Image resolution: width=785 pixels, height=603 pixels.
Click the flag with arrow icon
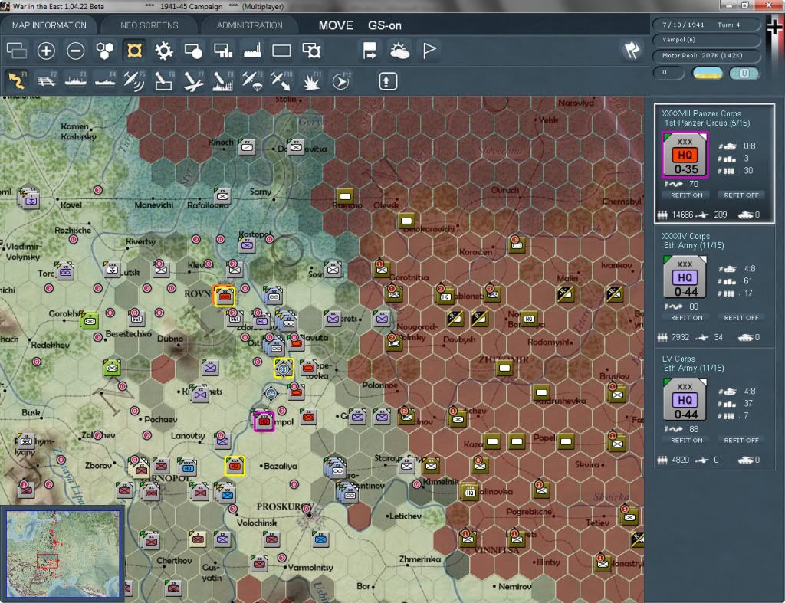point(370,51)
